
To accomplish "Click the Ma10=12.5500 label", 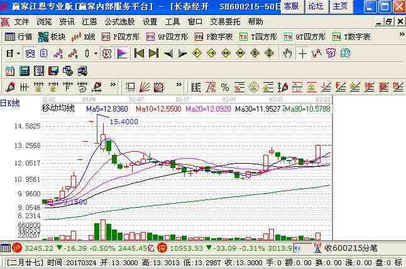I will coord(158,109).
